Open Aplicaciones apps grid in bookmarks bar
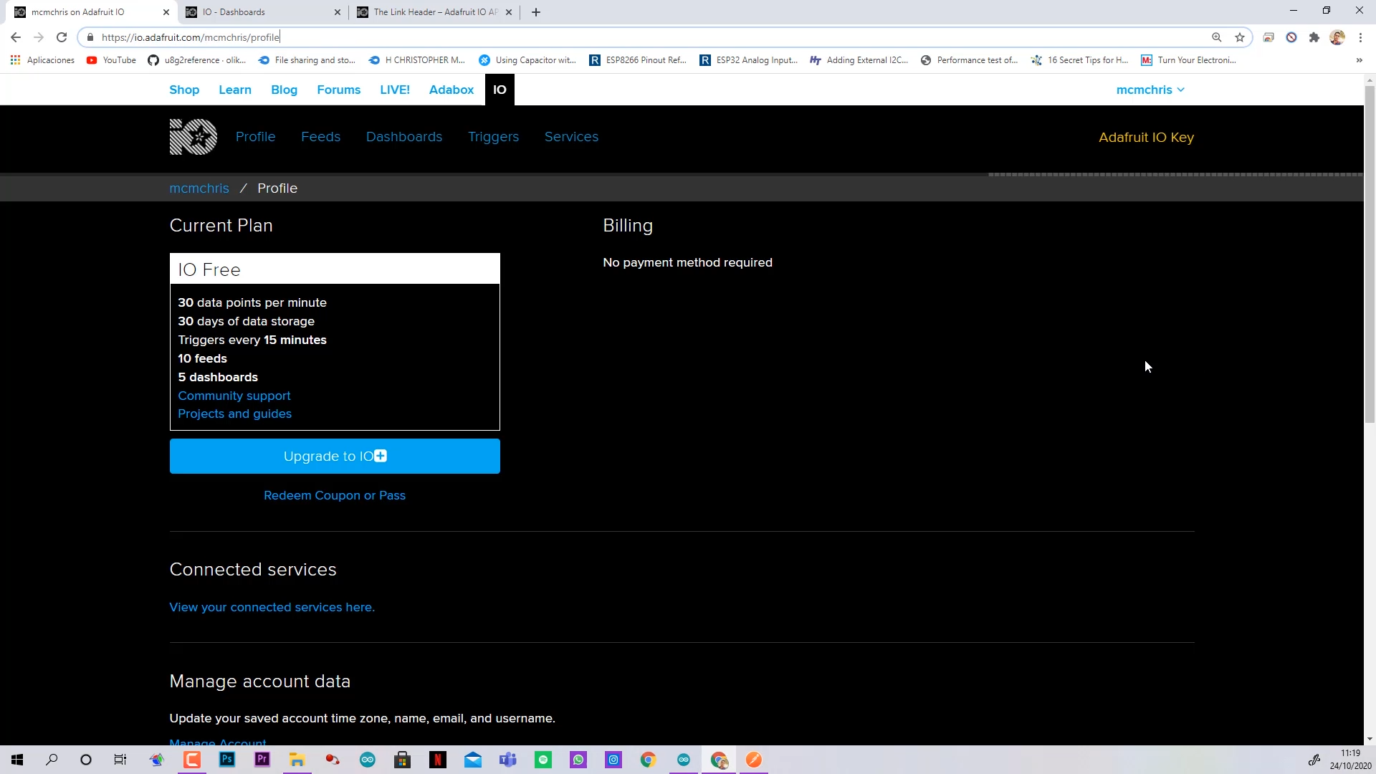Viewport: 1376px width, 774px height. (42, 60)
